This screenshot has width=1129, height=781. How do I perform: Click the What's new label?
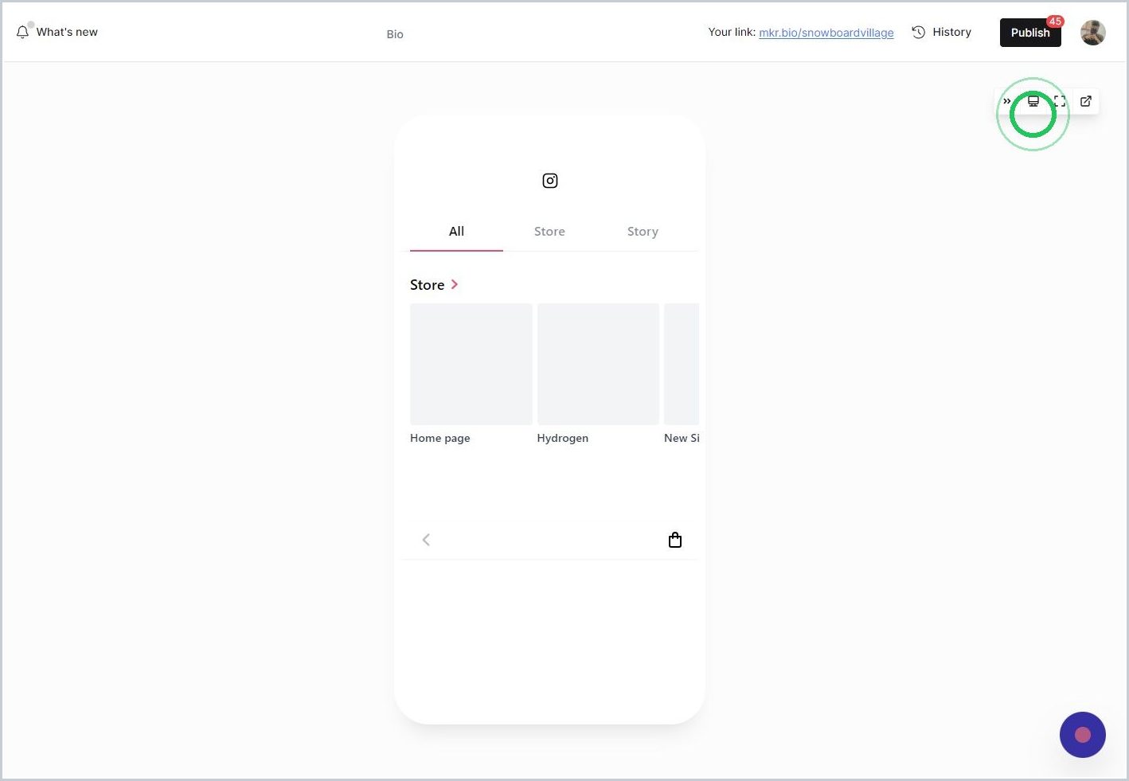point(67,33)
